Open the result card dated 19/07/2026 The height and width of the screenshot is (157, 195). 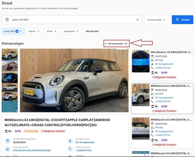pyautogui.click(x=162, y=65)
